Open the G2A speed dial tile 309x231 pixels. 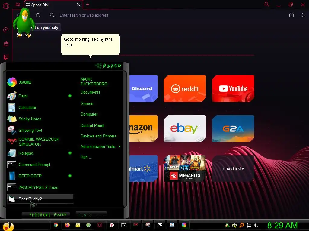pyautogui.click(x=233, y=128)
